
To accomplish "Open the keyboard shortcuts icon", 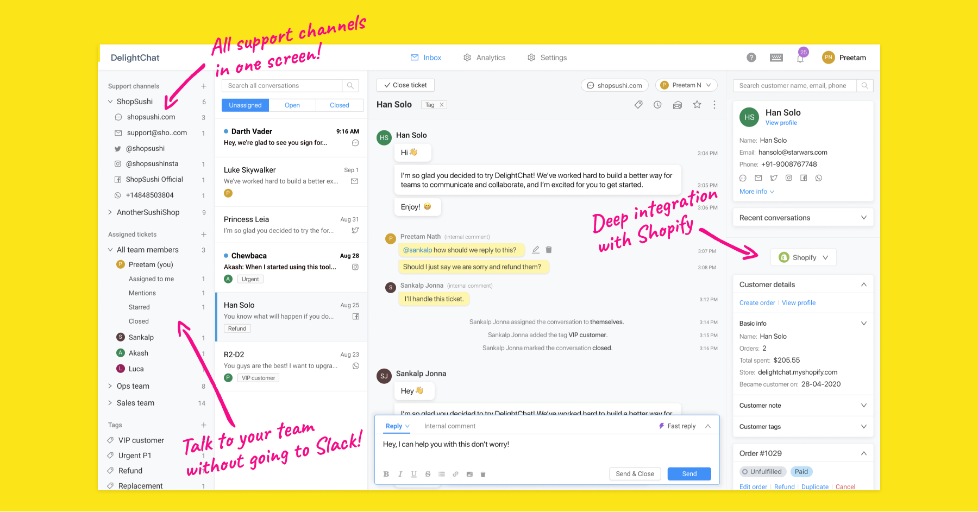I will click(x=776, y=57).
